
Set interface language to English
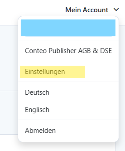click(x=37, y=110)
